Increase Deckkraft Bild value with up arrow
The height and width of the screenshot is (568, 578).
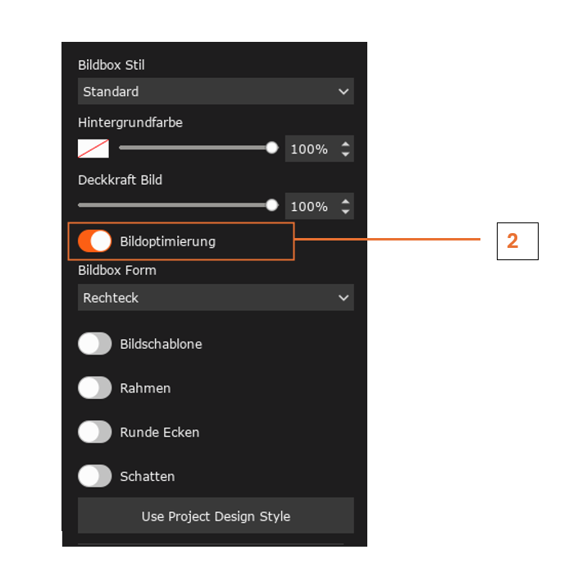[x=345, y=202]
